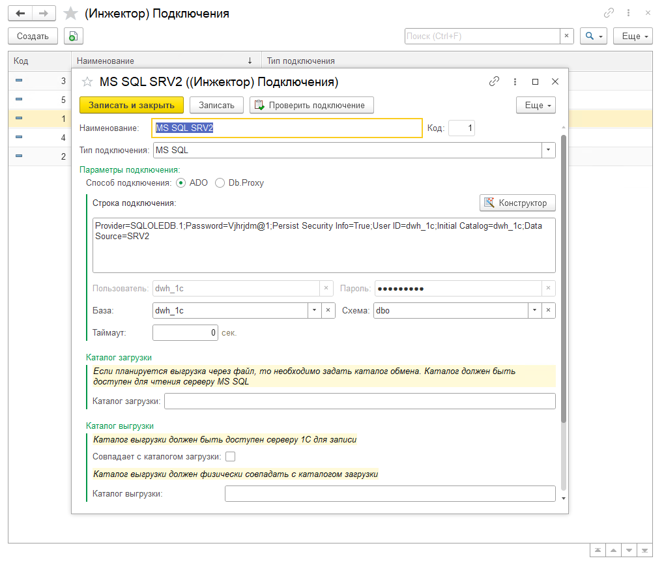
Task: Expand the Схема dropdown list
Action: coord(534,310)
